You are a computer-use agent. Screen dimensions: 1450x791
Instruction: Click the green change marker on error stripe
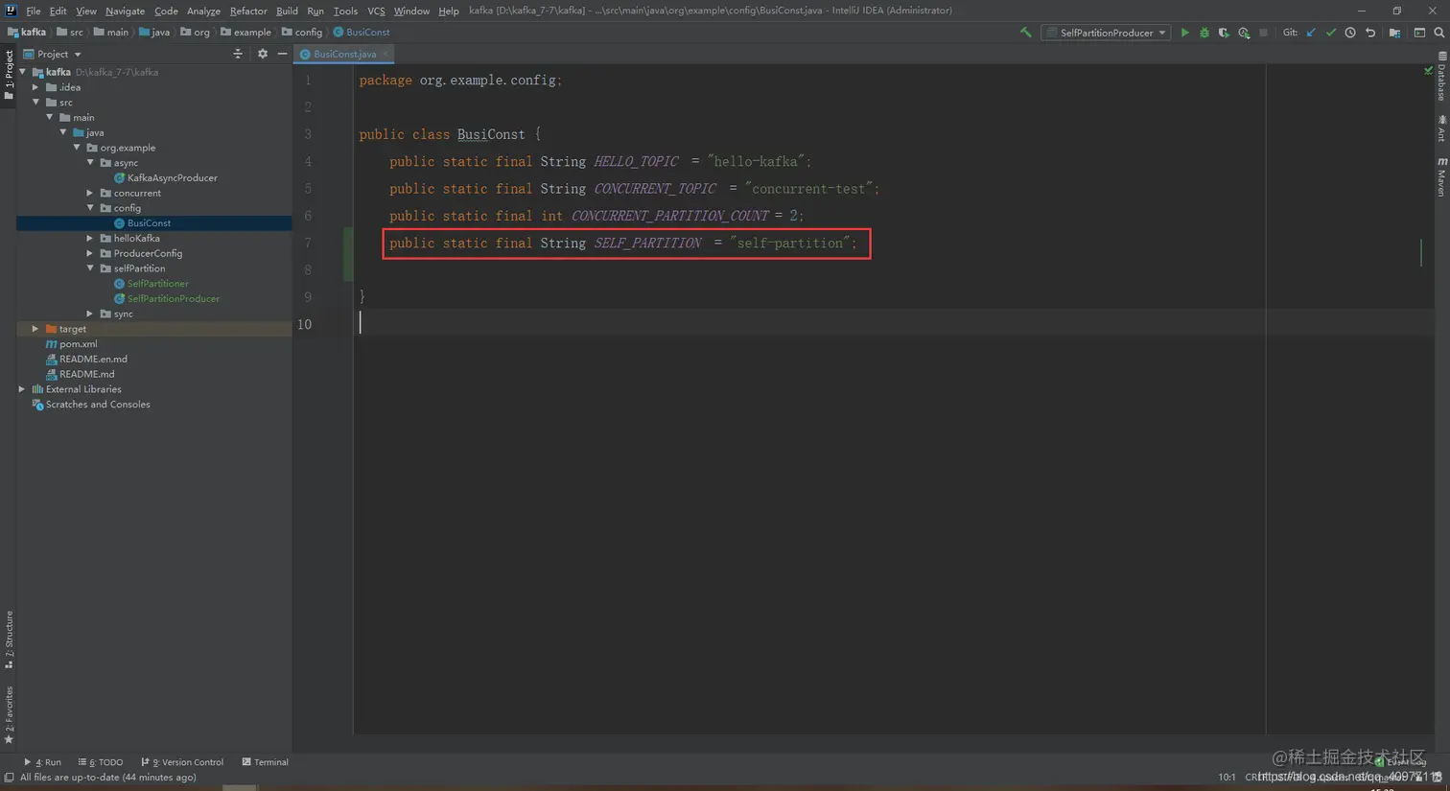1421,253
